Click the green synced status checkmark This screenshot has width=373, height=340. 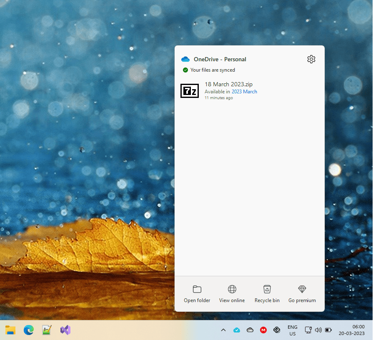point(185,70)
